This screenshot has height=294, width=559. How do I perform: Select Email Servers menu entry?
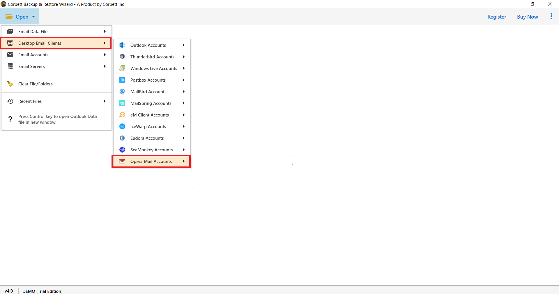pos(56,66)
